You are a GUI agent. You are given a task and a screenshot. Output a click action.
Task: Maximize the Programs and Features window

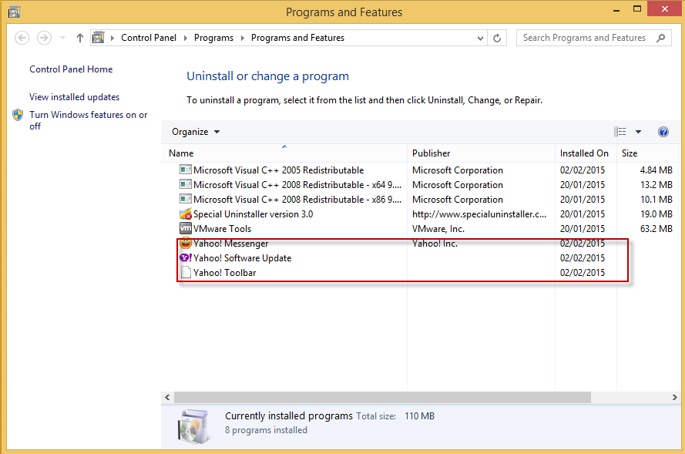tap(637, 9)
